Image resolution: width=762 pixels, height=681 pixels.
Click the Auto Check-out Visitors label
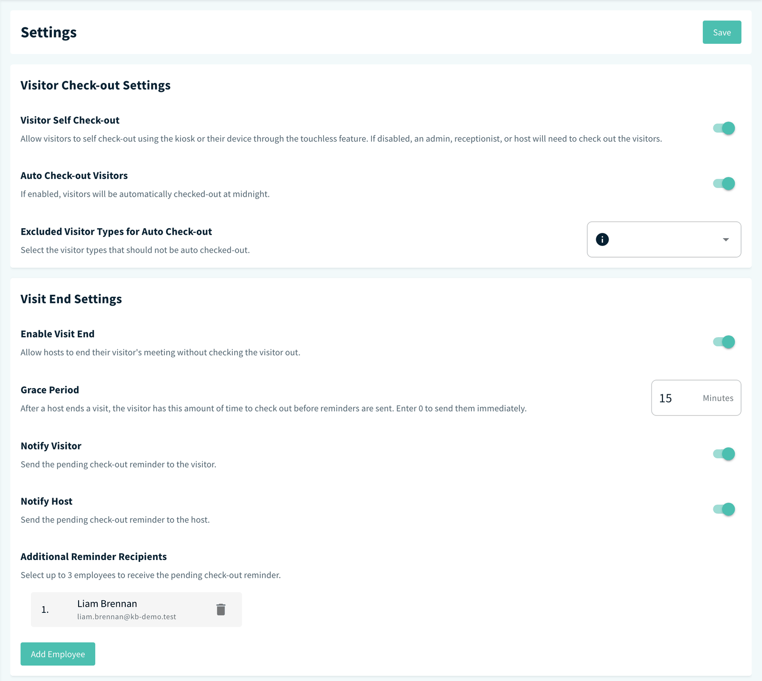point(74,176)
